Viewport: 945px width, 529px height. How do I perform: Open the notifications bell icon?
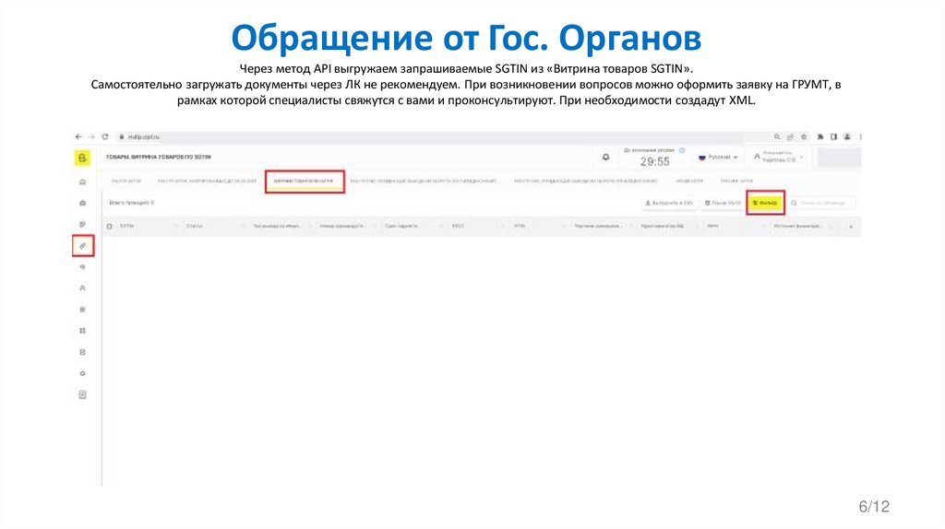(605, 157)
